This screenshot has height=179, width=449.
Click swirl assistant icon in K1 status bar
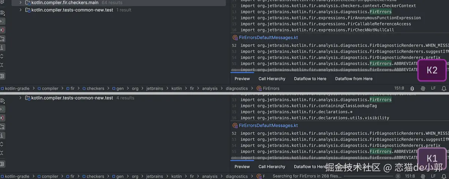click(423, 176)
